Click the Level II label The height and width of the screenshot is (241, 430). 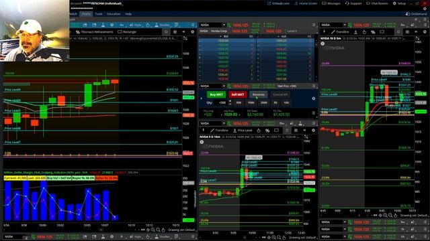click(292, 31)
